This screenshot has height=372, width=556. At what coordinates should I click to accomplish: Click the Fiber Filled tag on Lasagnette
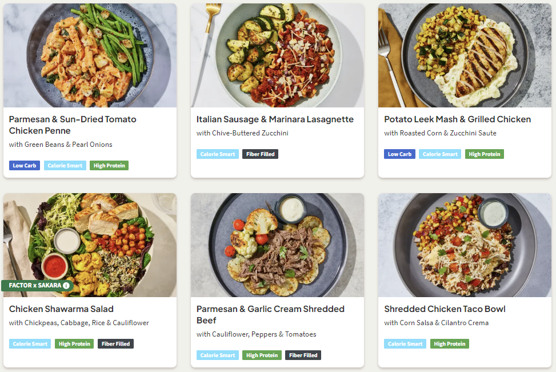pyautogui.click(x=260, y=154)
